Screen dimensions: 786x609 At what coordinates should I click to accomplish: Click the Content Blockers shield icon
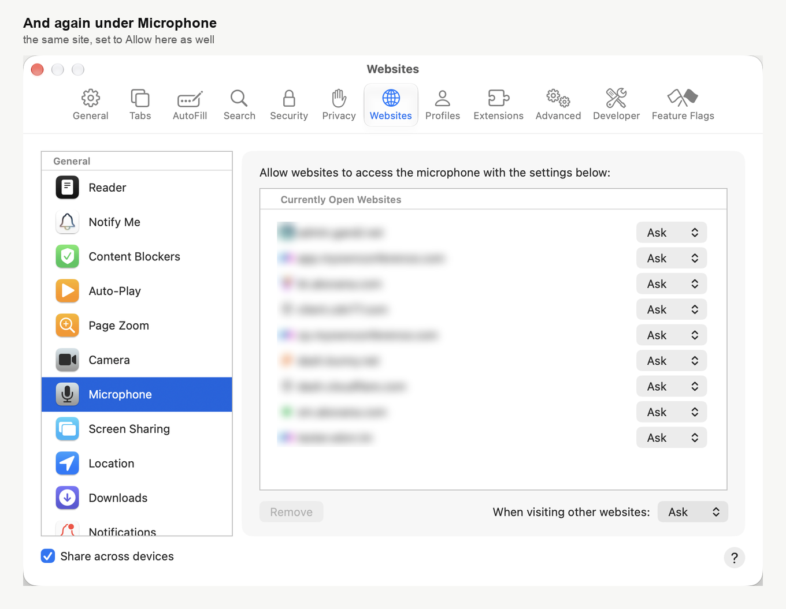[68, 257]
